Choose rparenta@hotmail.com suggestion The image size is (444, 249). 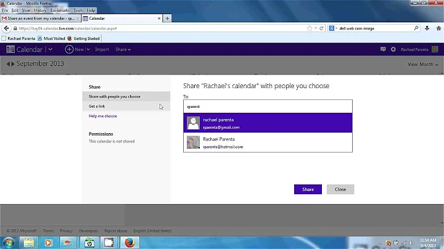click(268, 142)
